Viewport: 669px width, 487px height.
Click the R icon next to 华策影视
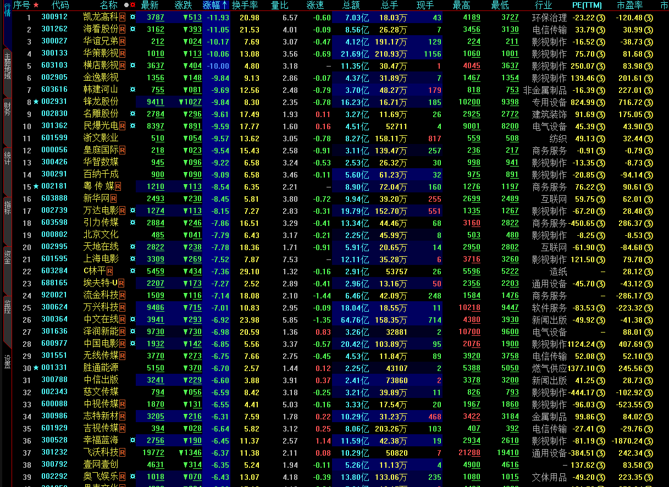tap(122, 54)
